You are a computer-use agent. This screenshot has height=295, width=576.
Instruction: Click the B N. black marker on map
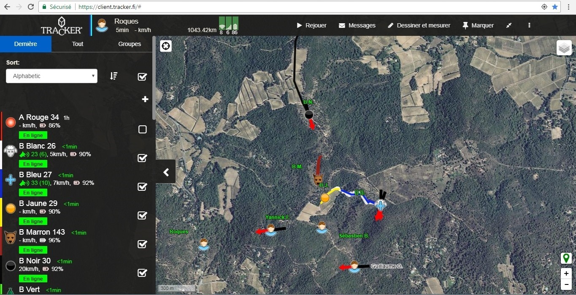tap(309, 114)
